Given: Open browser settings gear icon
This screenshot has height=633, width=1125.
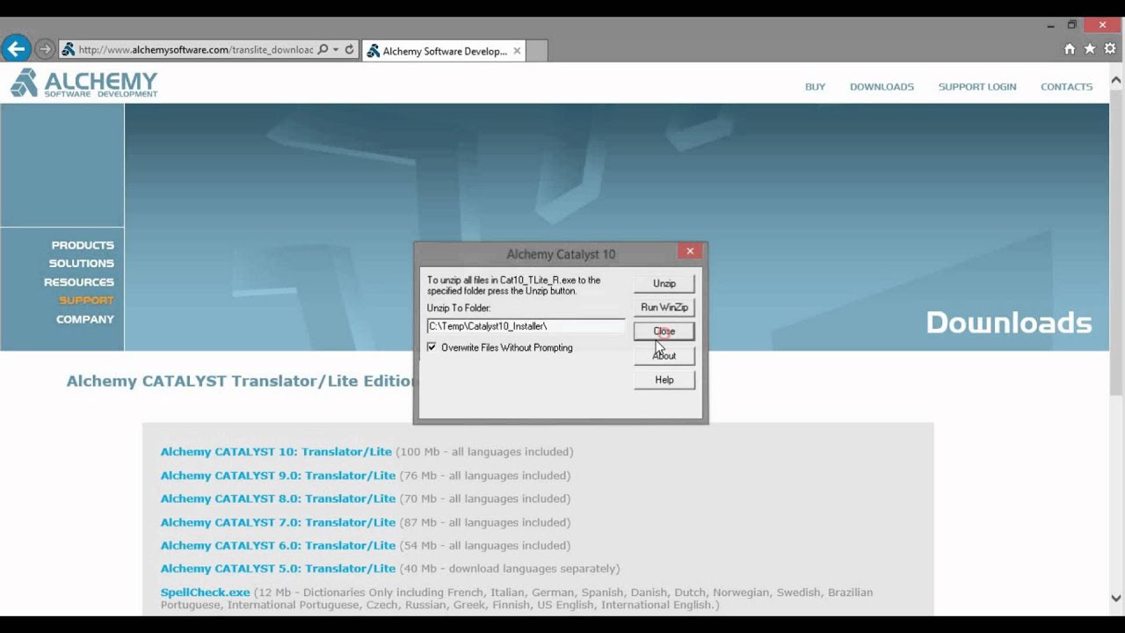Looking at the screenshot, I should tap(1110, 49).
